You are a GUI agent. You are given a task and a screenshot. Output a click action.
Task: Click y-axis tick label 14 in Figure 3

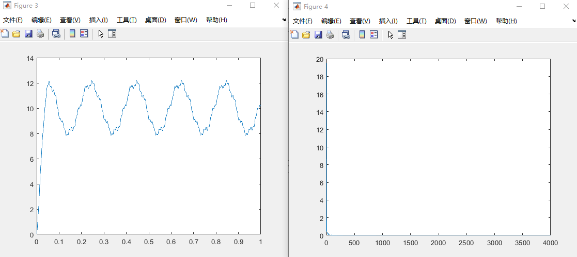tap(30, 58)
